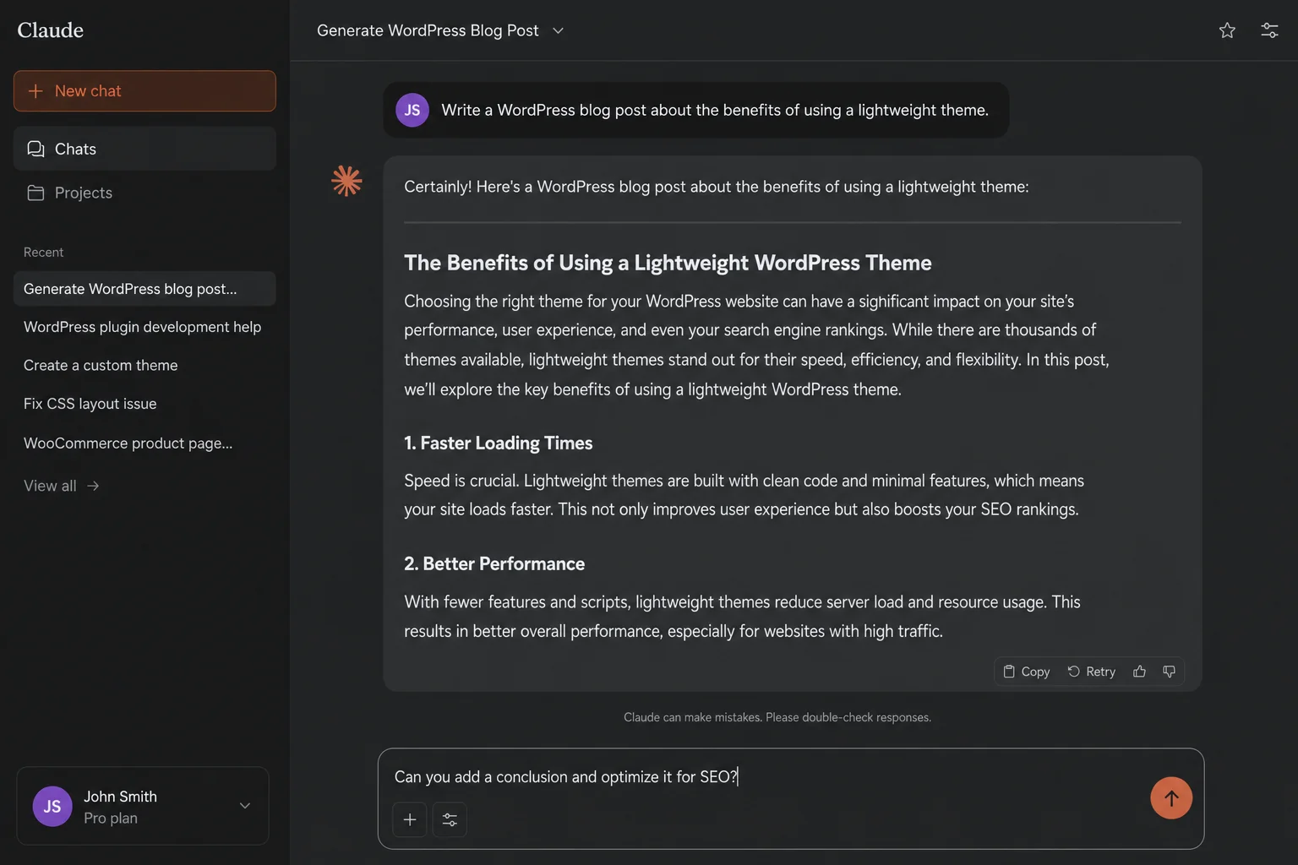Click the JS avatar in account panel
Image resolution: width=1298 pixels, height=865 pixels.
52,806
